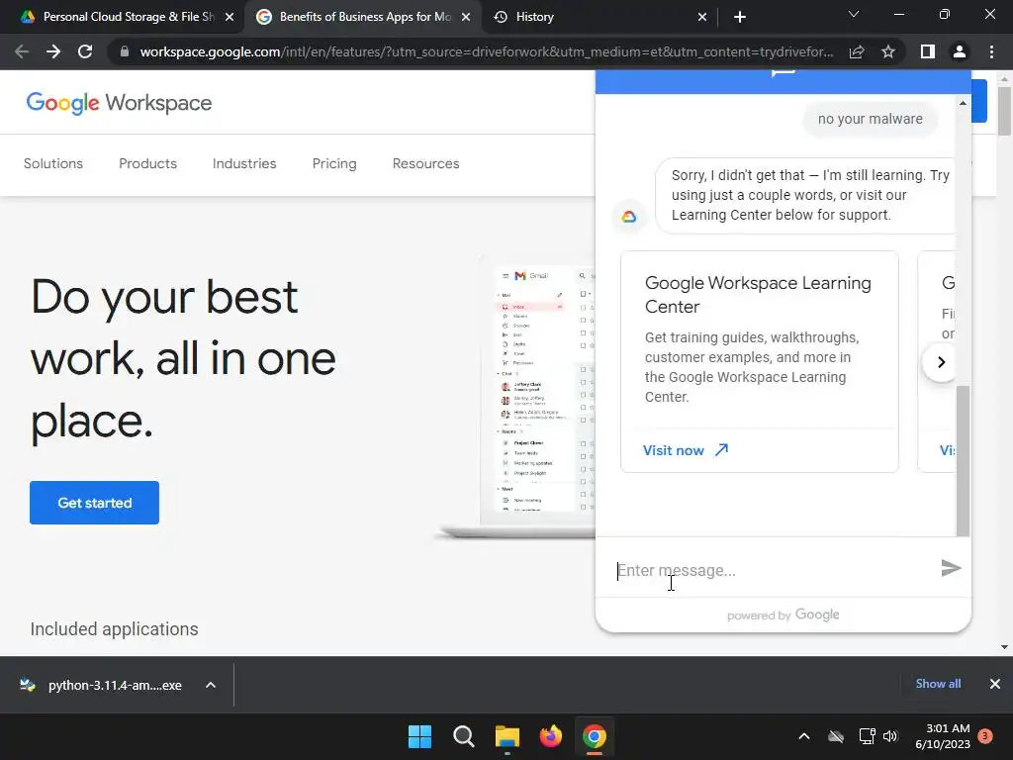Click the 'Sorry, I didn't get that' reply
The height and width of the screenshot is (760, 1013).
[x=805, y=195]
